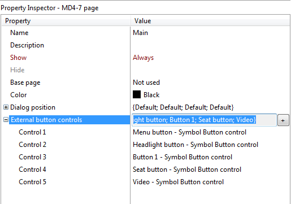The width and height of the screenshot is (291, 204).
Task: Click 'Headlight button - Symbol Button control' value
Action: (x=196, y=145)
